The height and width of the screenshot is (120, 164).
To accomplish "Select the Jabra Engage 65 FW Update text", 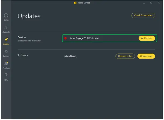I will (84, 38).
